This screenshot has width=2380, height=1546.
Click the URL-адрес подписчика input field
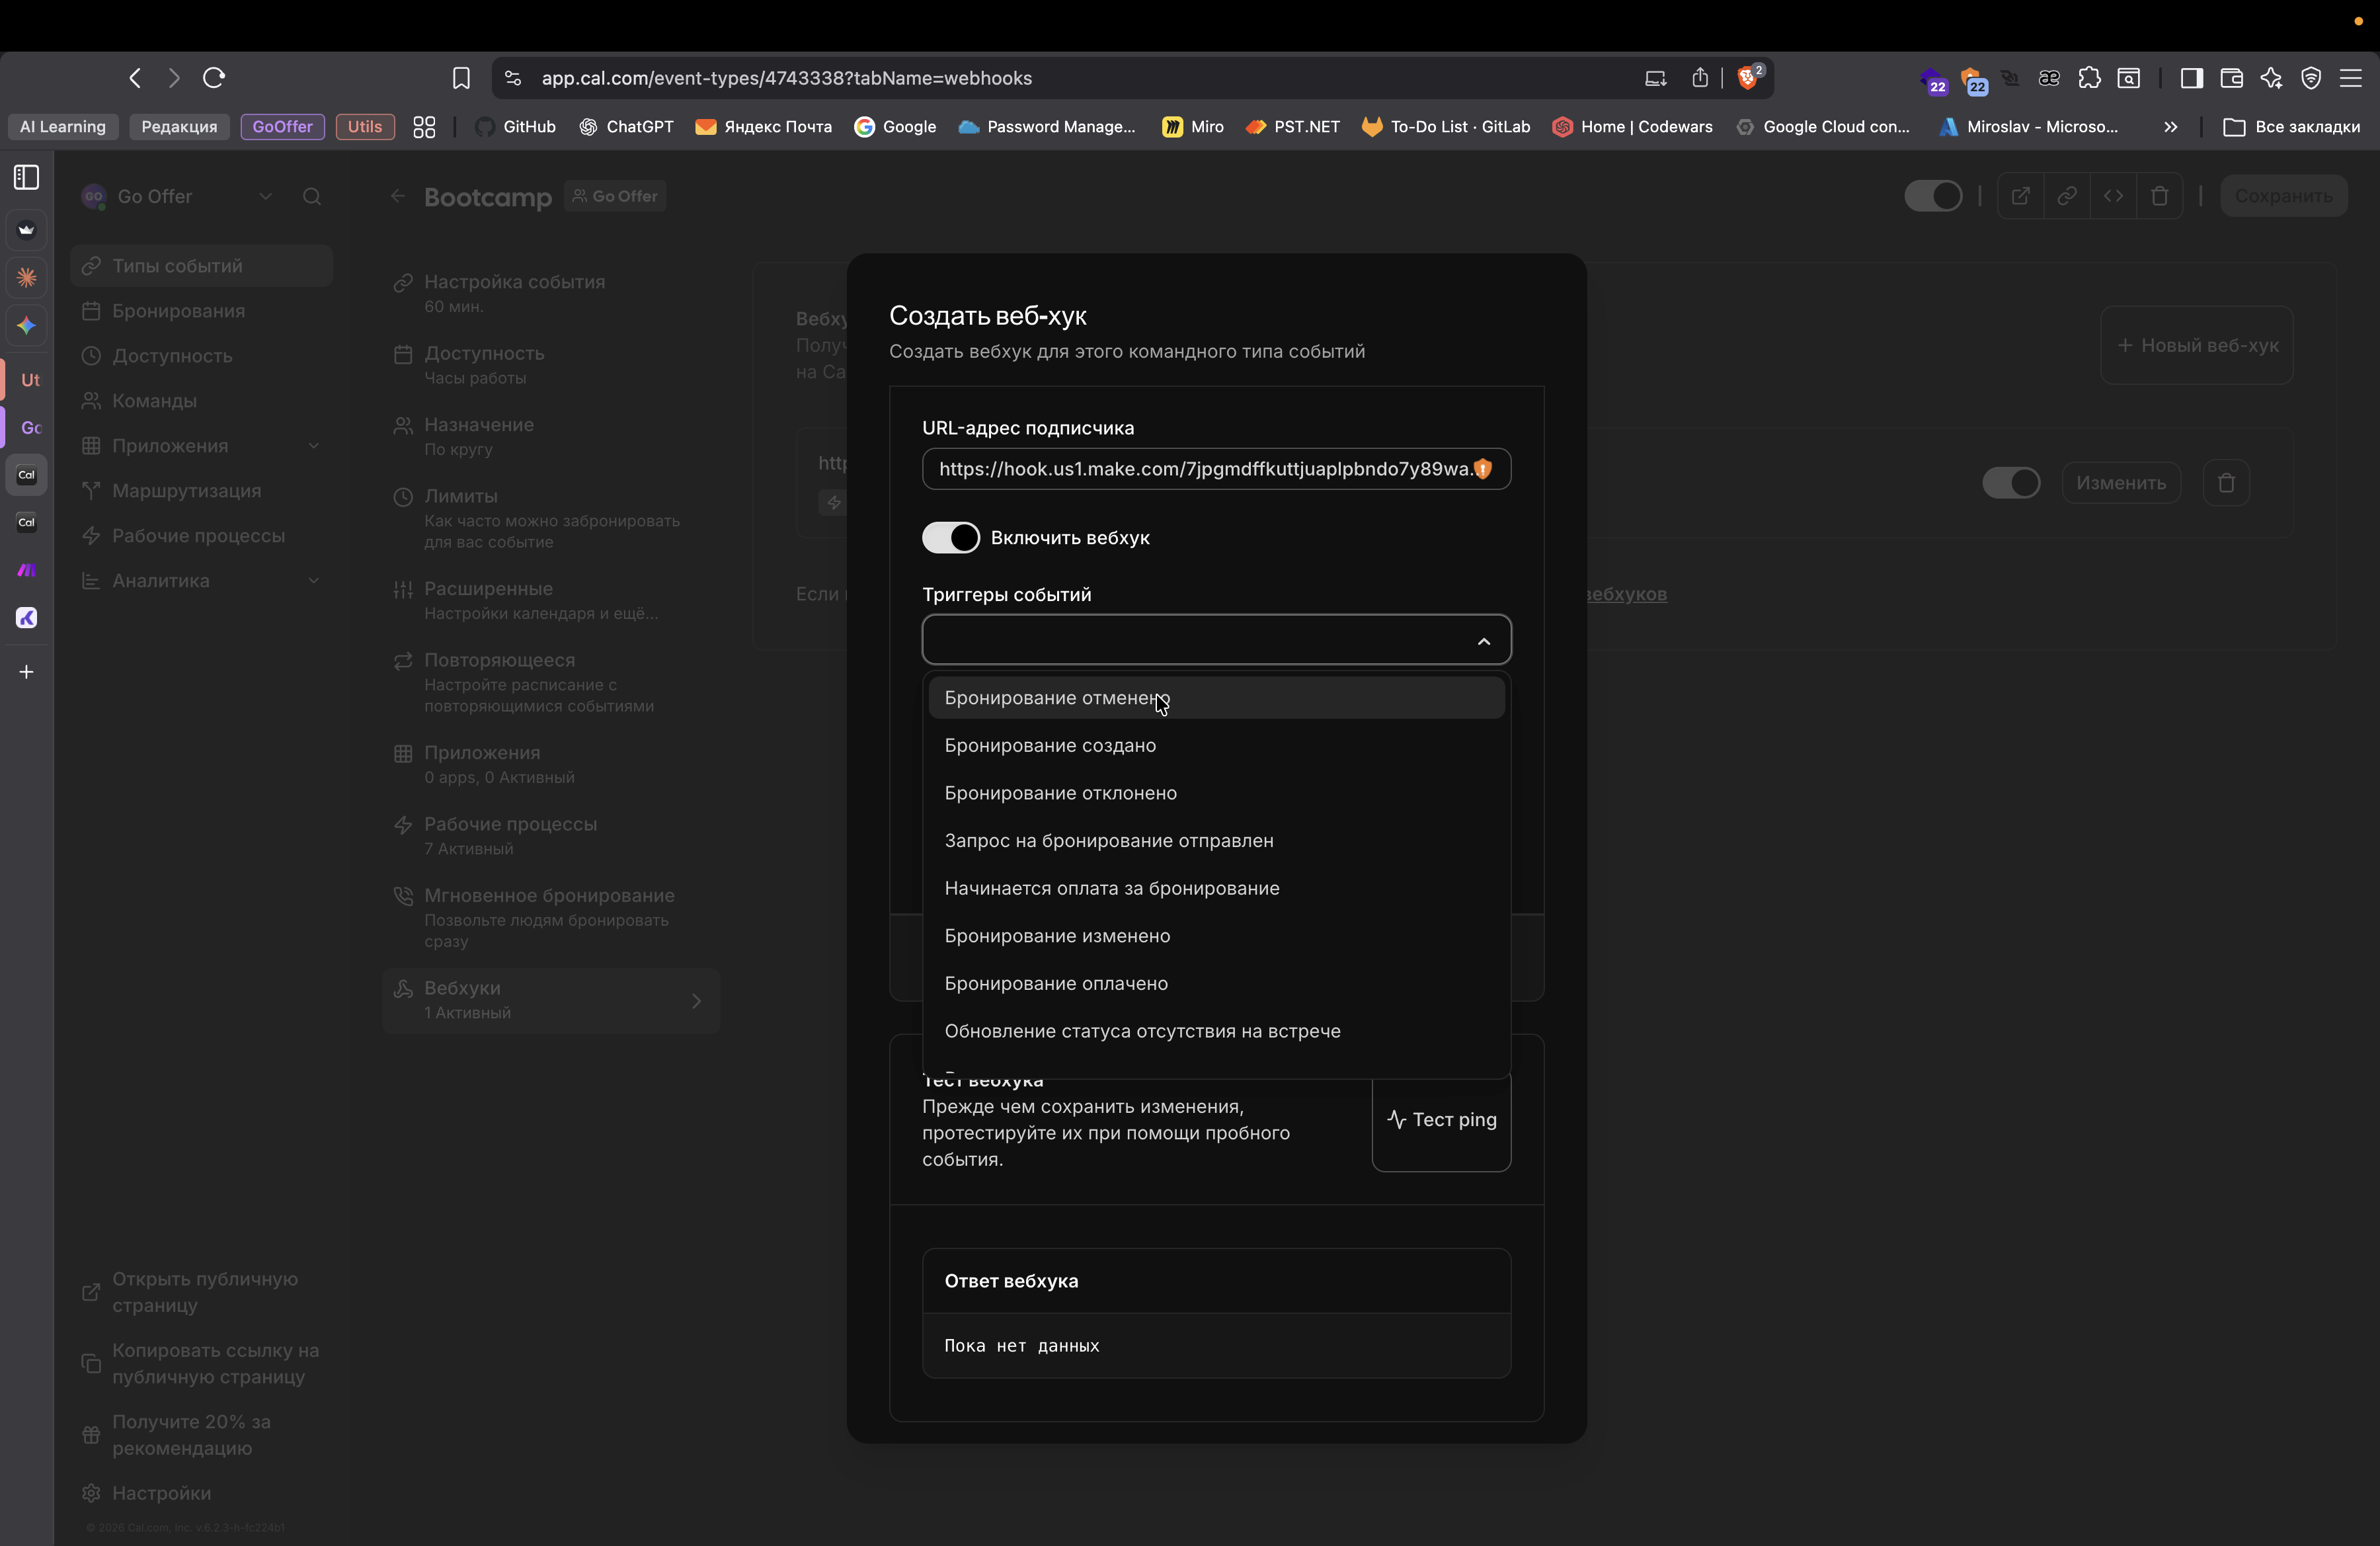(x=1200, y=469)
